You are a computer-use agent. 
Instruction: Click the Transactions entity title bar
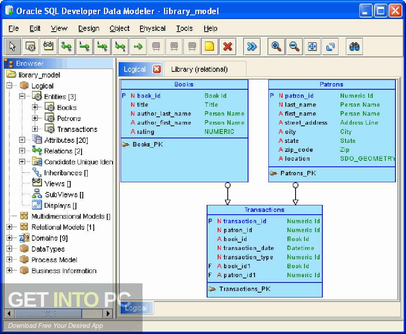pos(264,210)
